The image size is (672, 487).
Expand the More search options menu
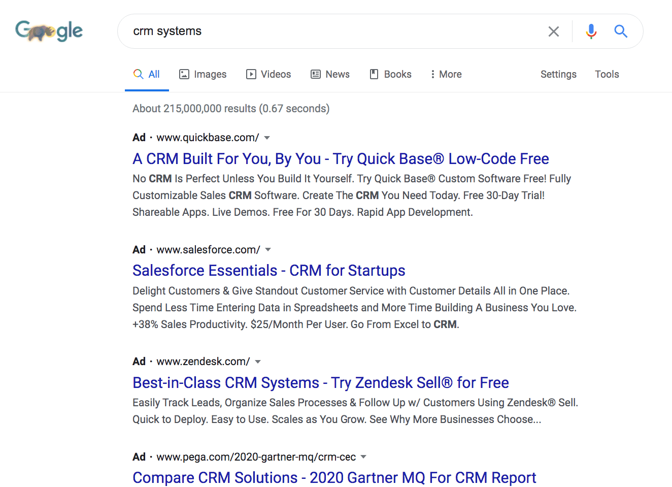(x=446, y=74)
